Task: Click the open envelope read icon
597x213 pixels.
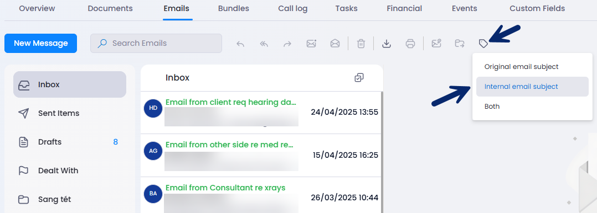Action: [335, 44]
